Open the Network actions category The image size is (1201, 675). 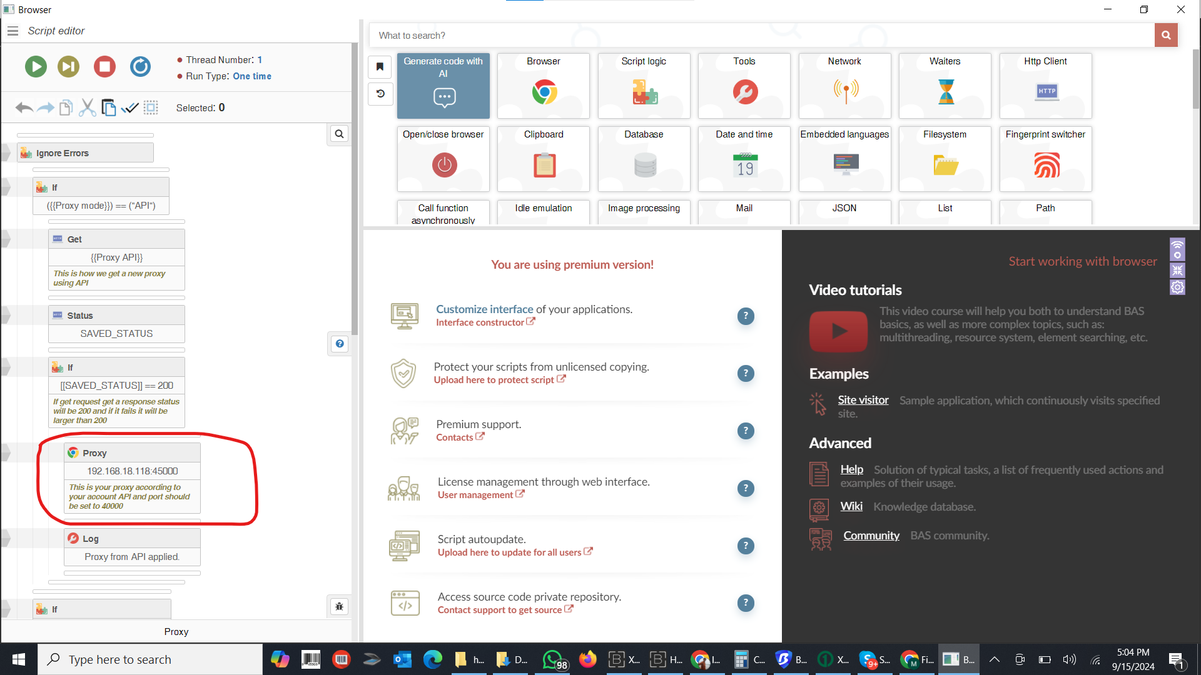(x=844, y=86)
